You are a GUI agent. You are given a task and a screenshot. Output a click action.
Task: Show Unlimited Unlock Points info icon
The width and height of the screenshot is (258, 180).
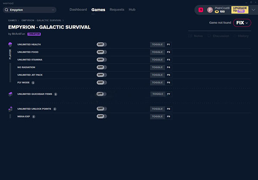[55, 109]
